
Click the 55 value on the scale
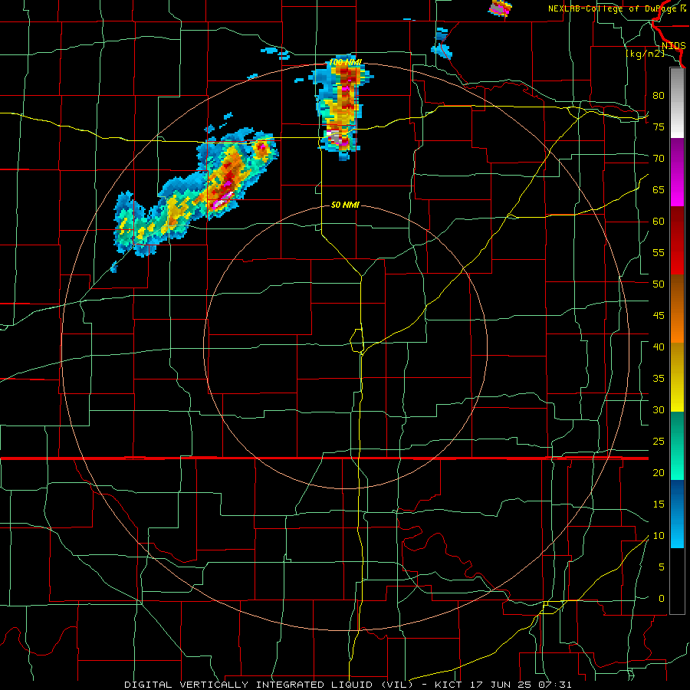point(659,253)
